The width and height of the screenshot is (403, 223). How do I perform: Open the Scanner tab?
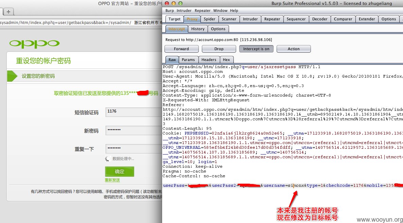click(229, 19)
